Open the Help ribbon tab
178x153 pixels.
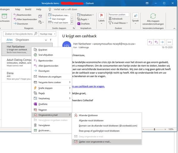point(39,9)
